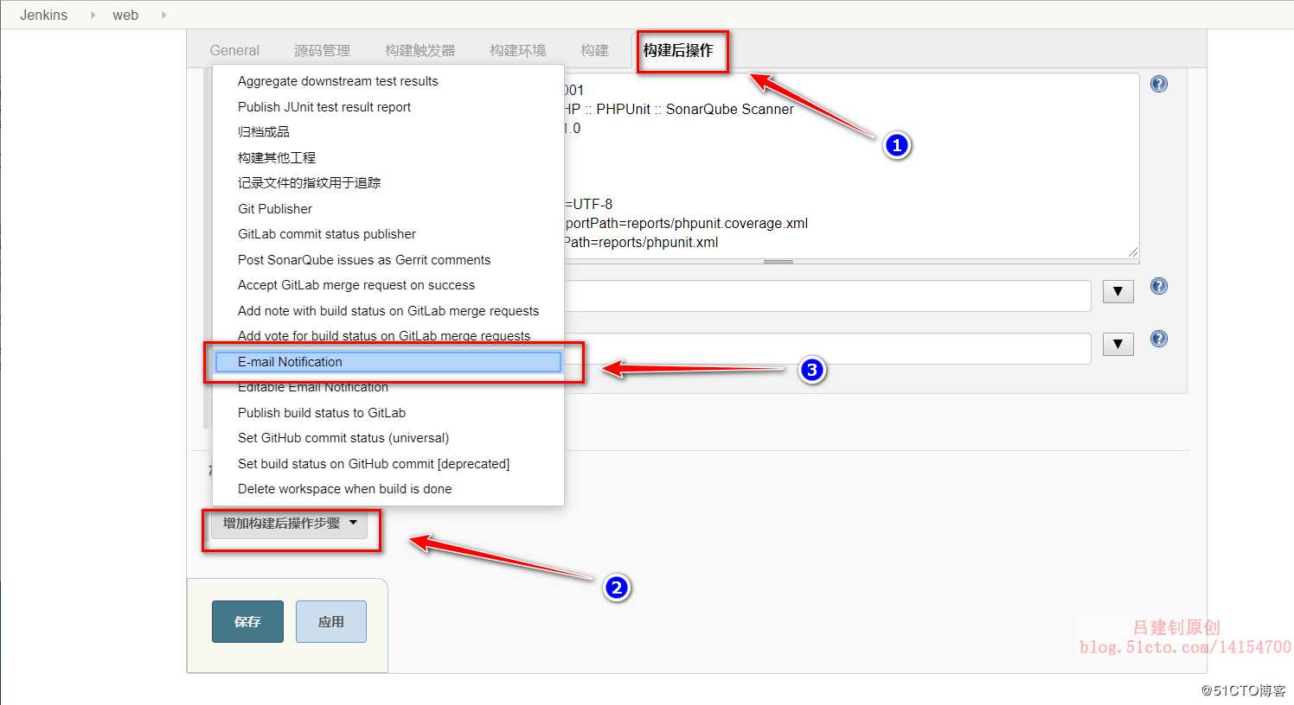This screenshot has width=1294, height=705.
Task: Click inside the analysis properties textarea
Action: (x=851, y=166)
